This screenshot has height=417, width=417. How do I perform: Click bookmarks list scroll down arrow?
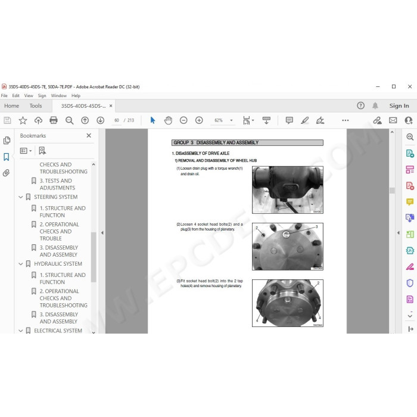click(x=94, y=332)
